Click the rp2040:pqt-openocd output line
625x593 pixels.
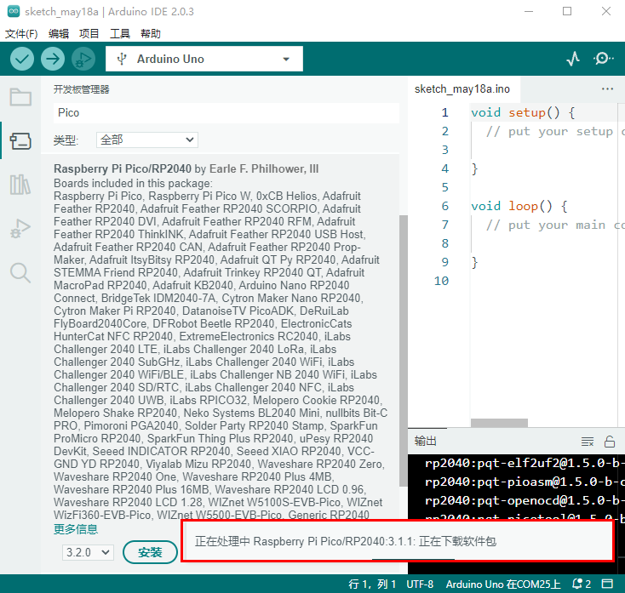point(525,500)
